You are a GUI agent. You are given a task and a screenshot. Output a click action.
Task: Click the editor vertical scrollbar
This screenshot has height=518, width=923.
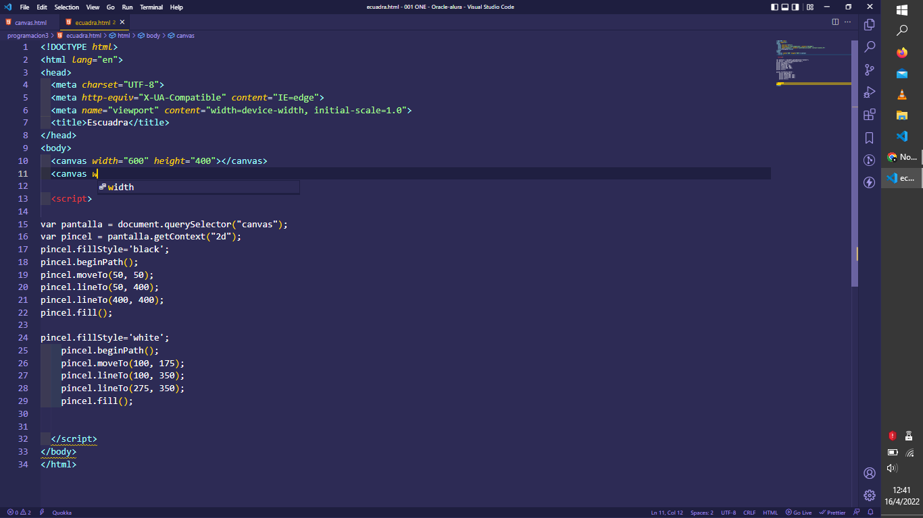click(x=855, y=163)
